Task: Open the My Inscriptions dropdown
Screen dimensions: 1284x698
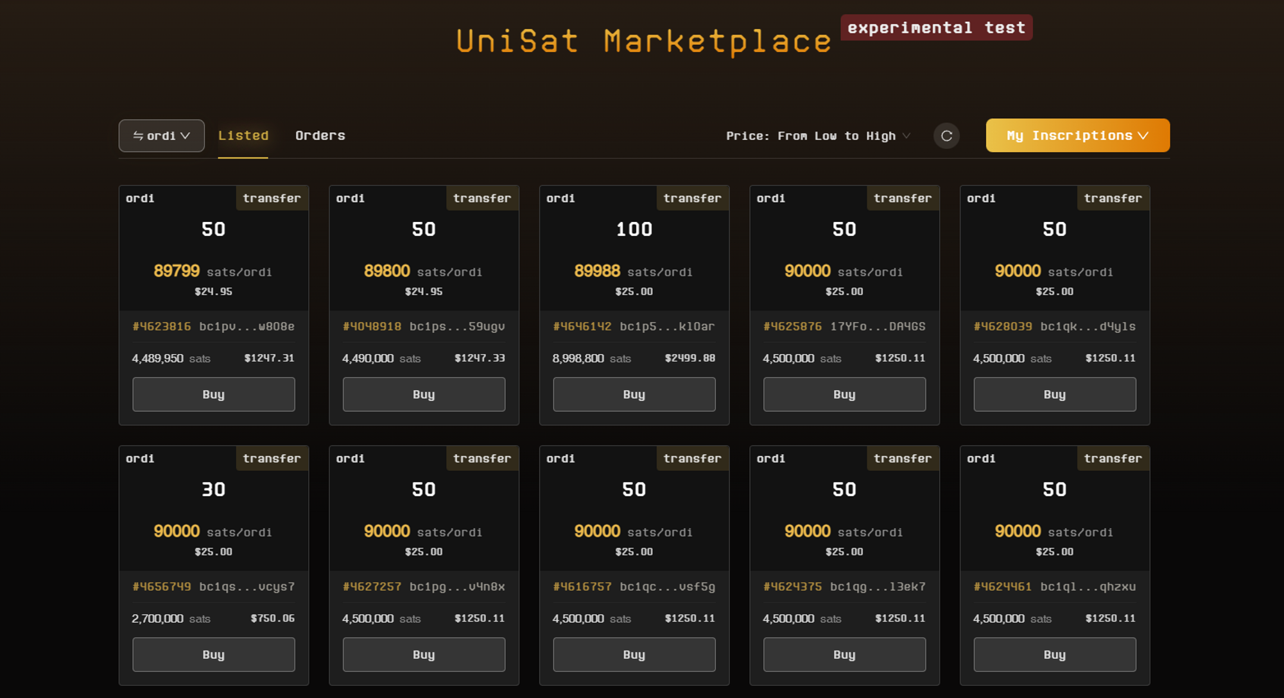Action: tap(1077, 135)
